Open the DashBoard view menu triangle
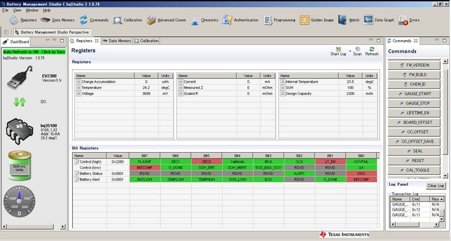The height and width of the screenshot is (241, 451). 47,40
